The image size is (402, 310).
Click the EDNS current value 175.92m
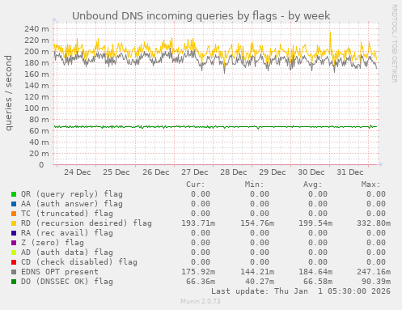(x=198, y=272)
